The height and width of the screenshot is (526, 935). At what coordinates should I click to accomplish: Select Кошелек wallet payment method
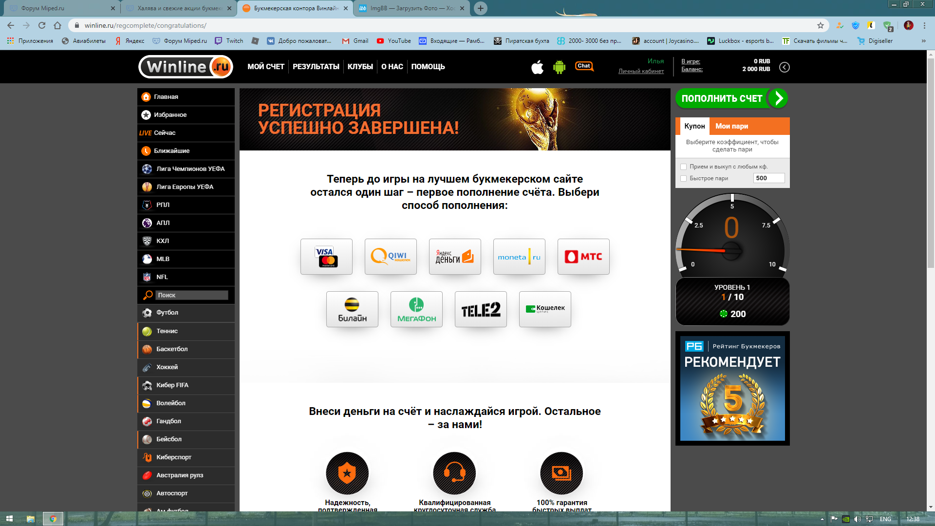pos(545,309)
